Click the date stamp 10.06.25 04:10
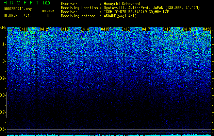 click(x=17, y=16)
